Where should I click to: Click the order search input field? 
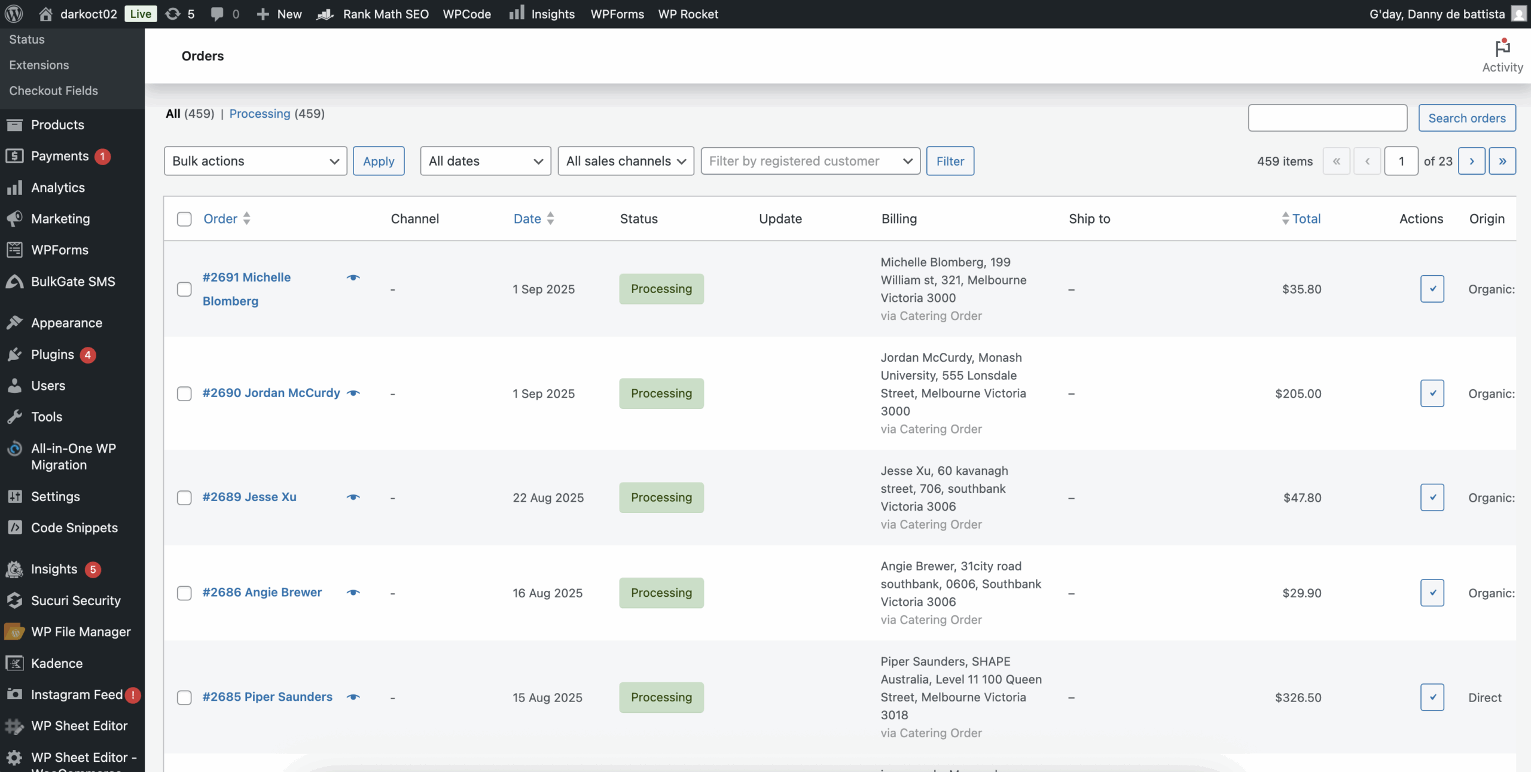1327,118
